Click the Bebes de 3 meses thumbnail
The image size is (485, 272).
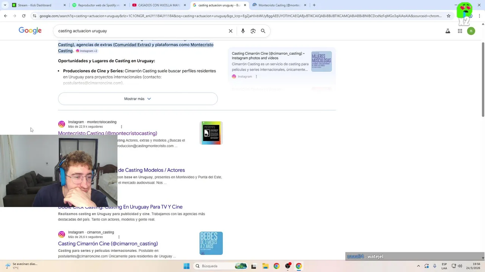point(211,243)
